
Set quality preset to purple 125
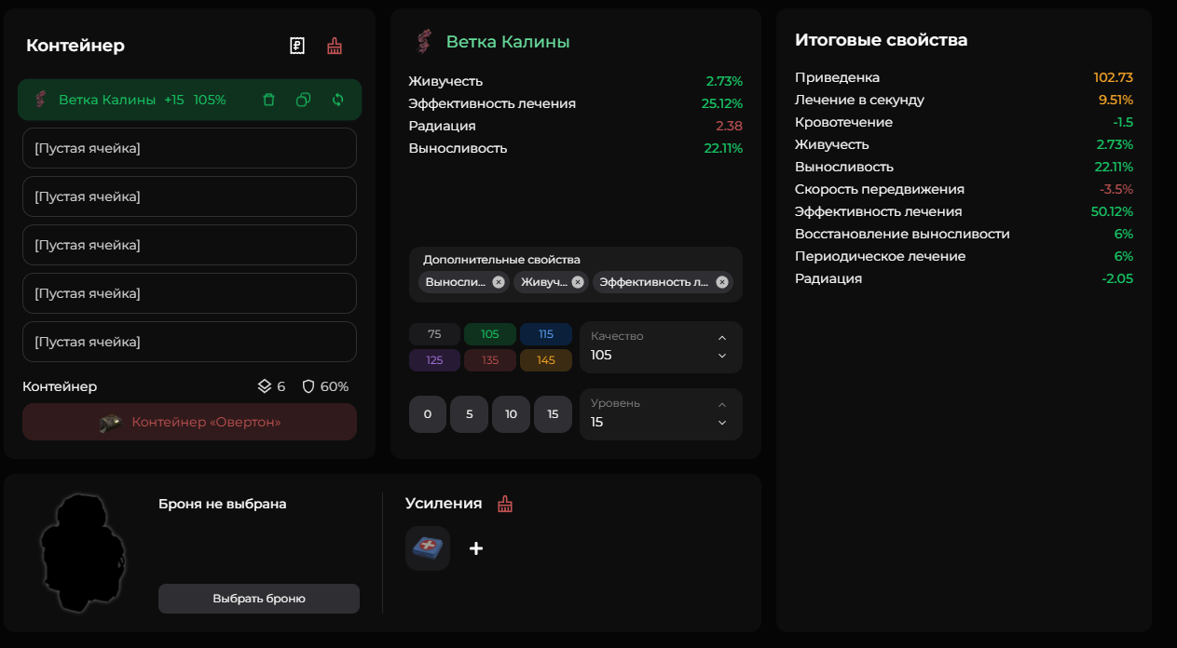(434, 360)
